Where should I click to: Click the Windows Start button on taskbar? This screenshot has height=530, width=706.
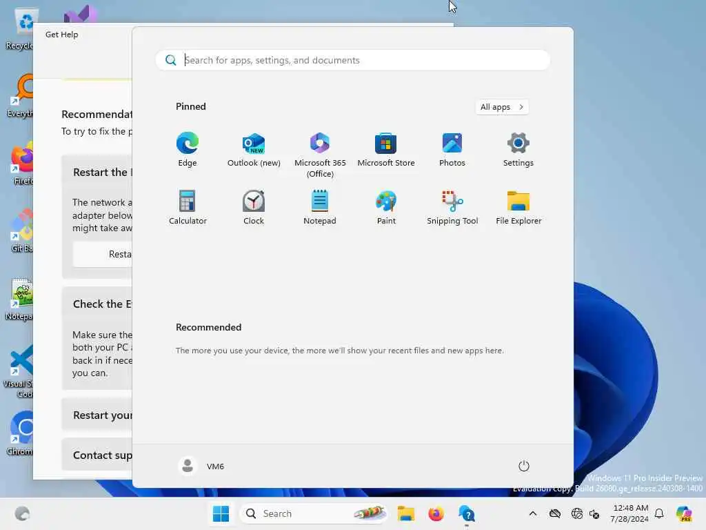221,513
